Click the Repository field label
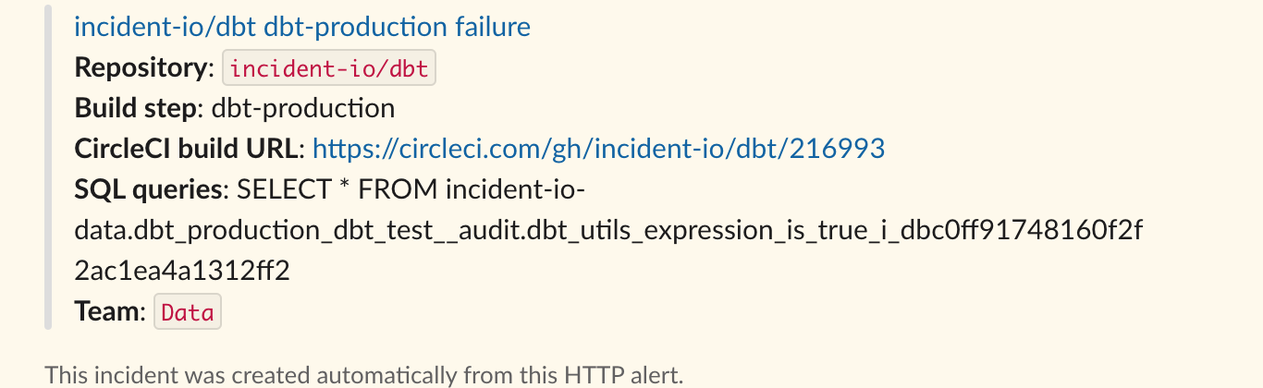Viewport: 1263px width, 388px height. (x=141, y=68)
